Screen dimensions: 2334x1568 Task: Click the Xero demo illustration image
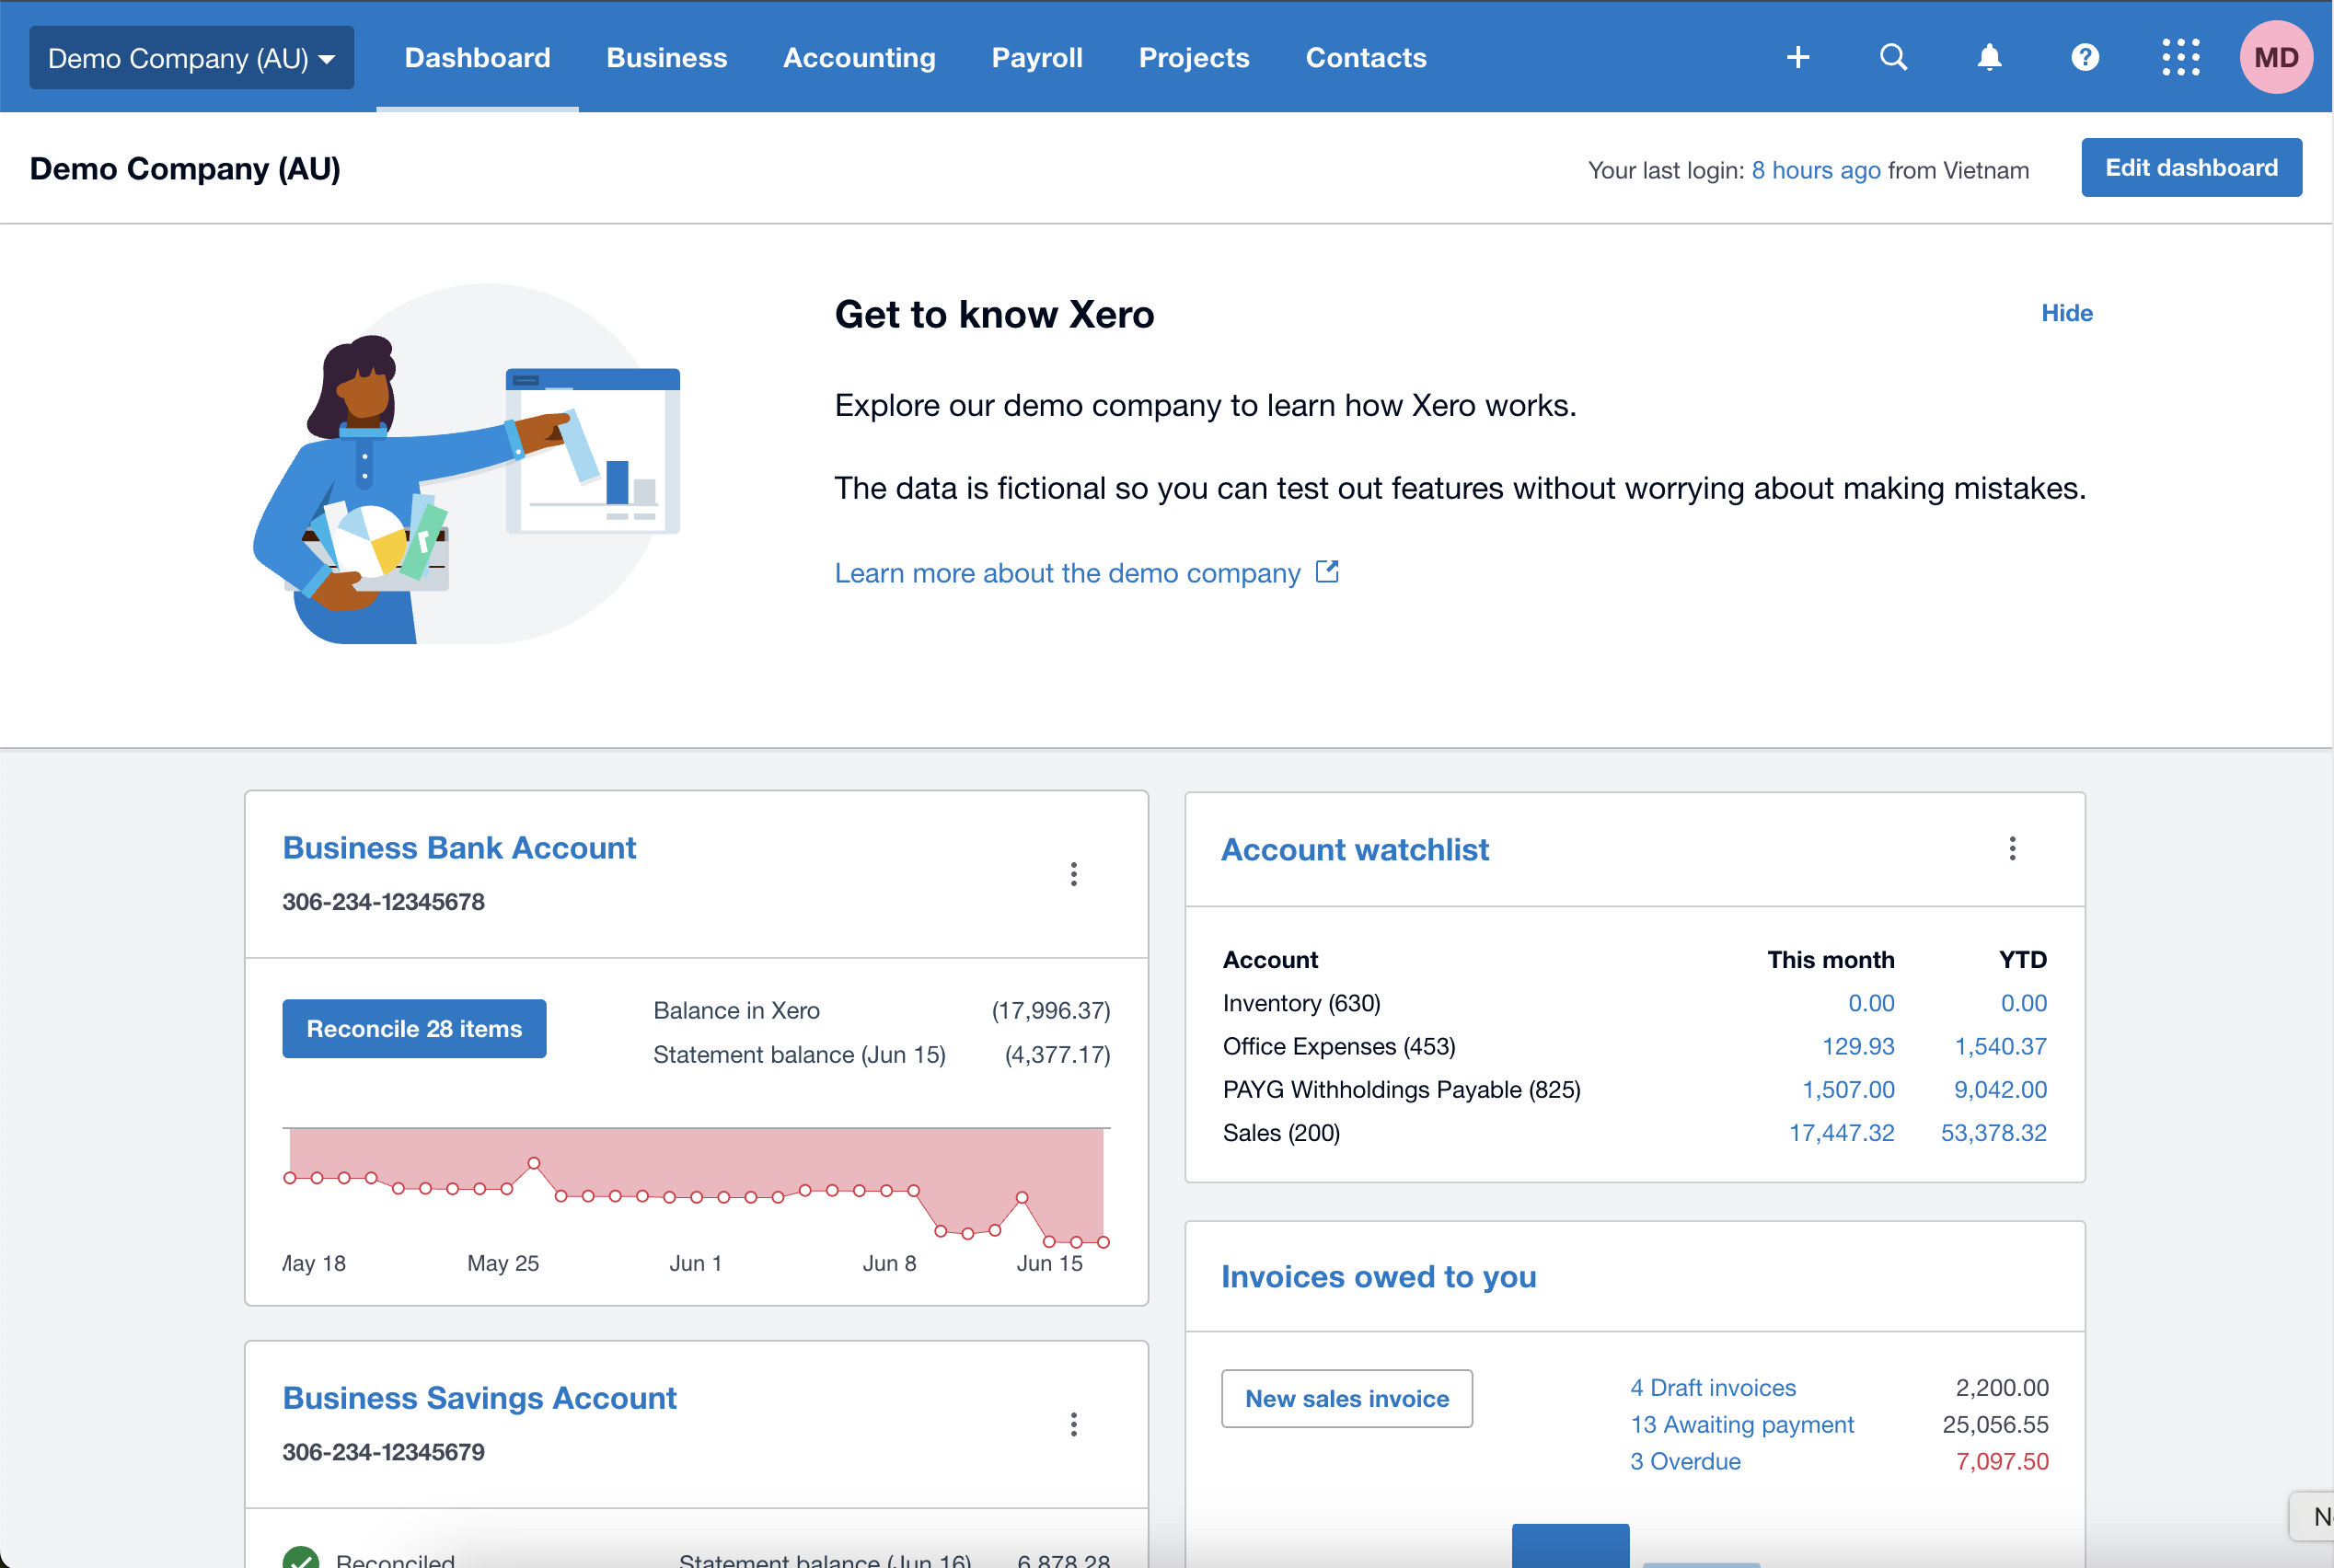tap(466, 464)
